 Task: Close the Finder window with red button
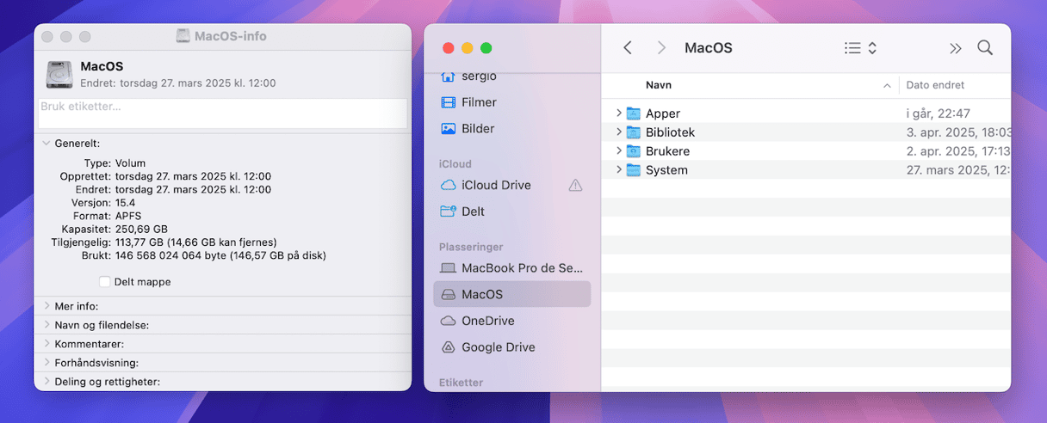(448, 48)
